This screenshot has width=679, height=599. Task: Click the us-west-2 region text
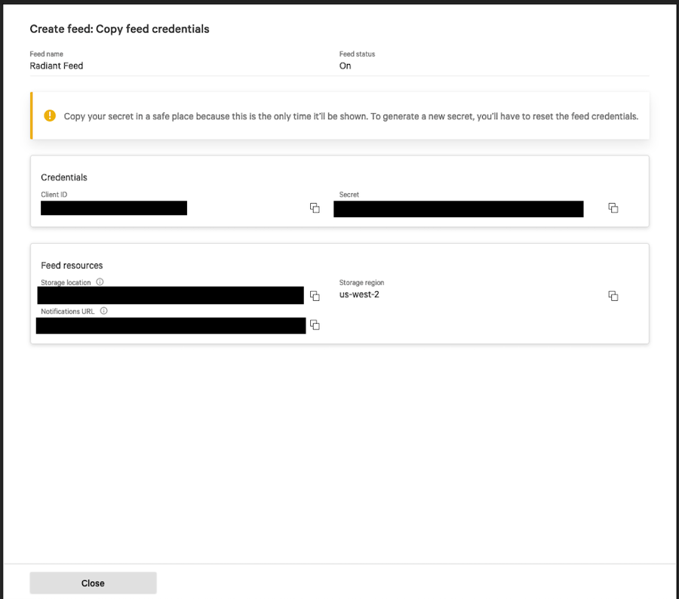359,294
